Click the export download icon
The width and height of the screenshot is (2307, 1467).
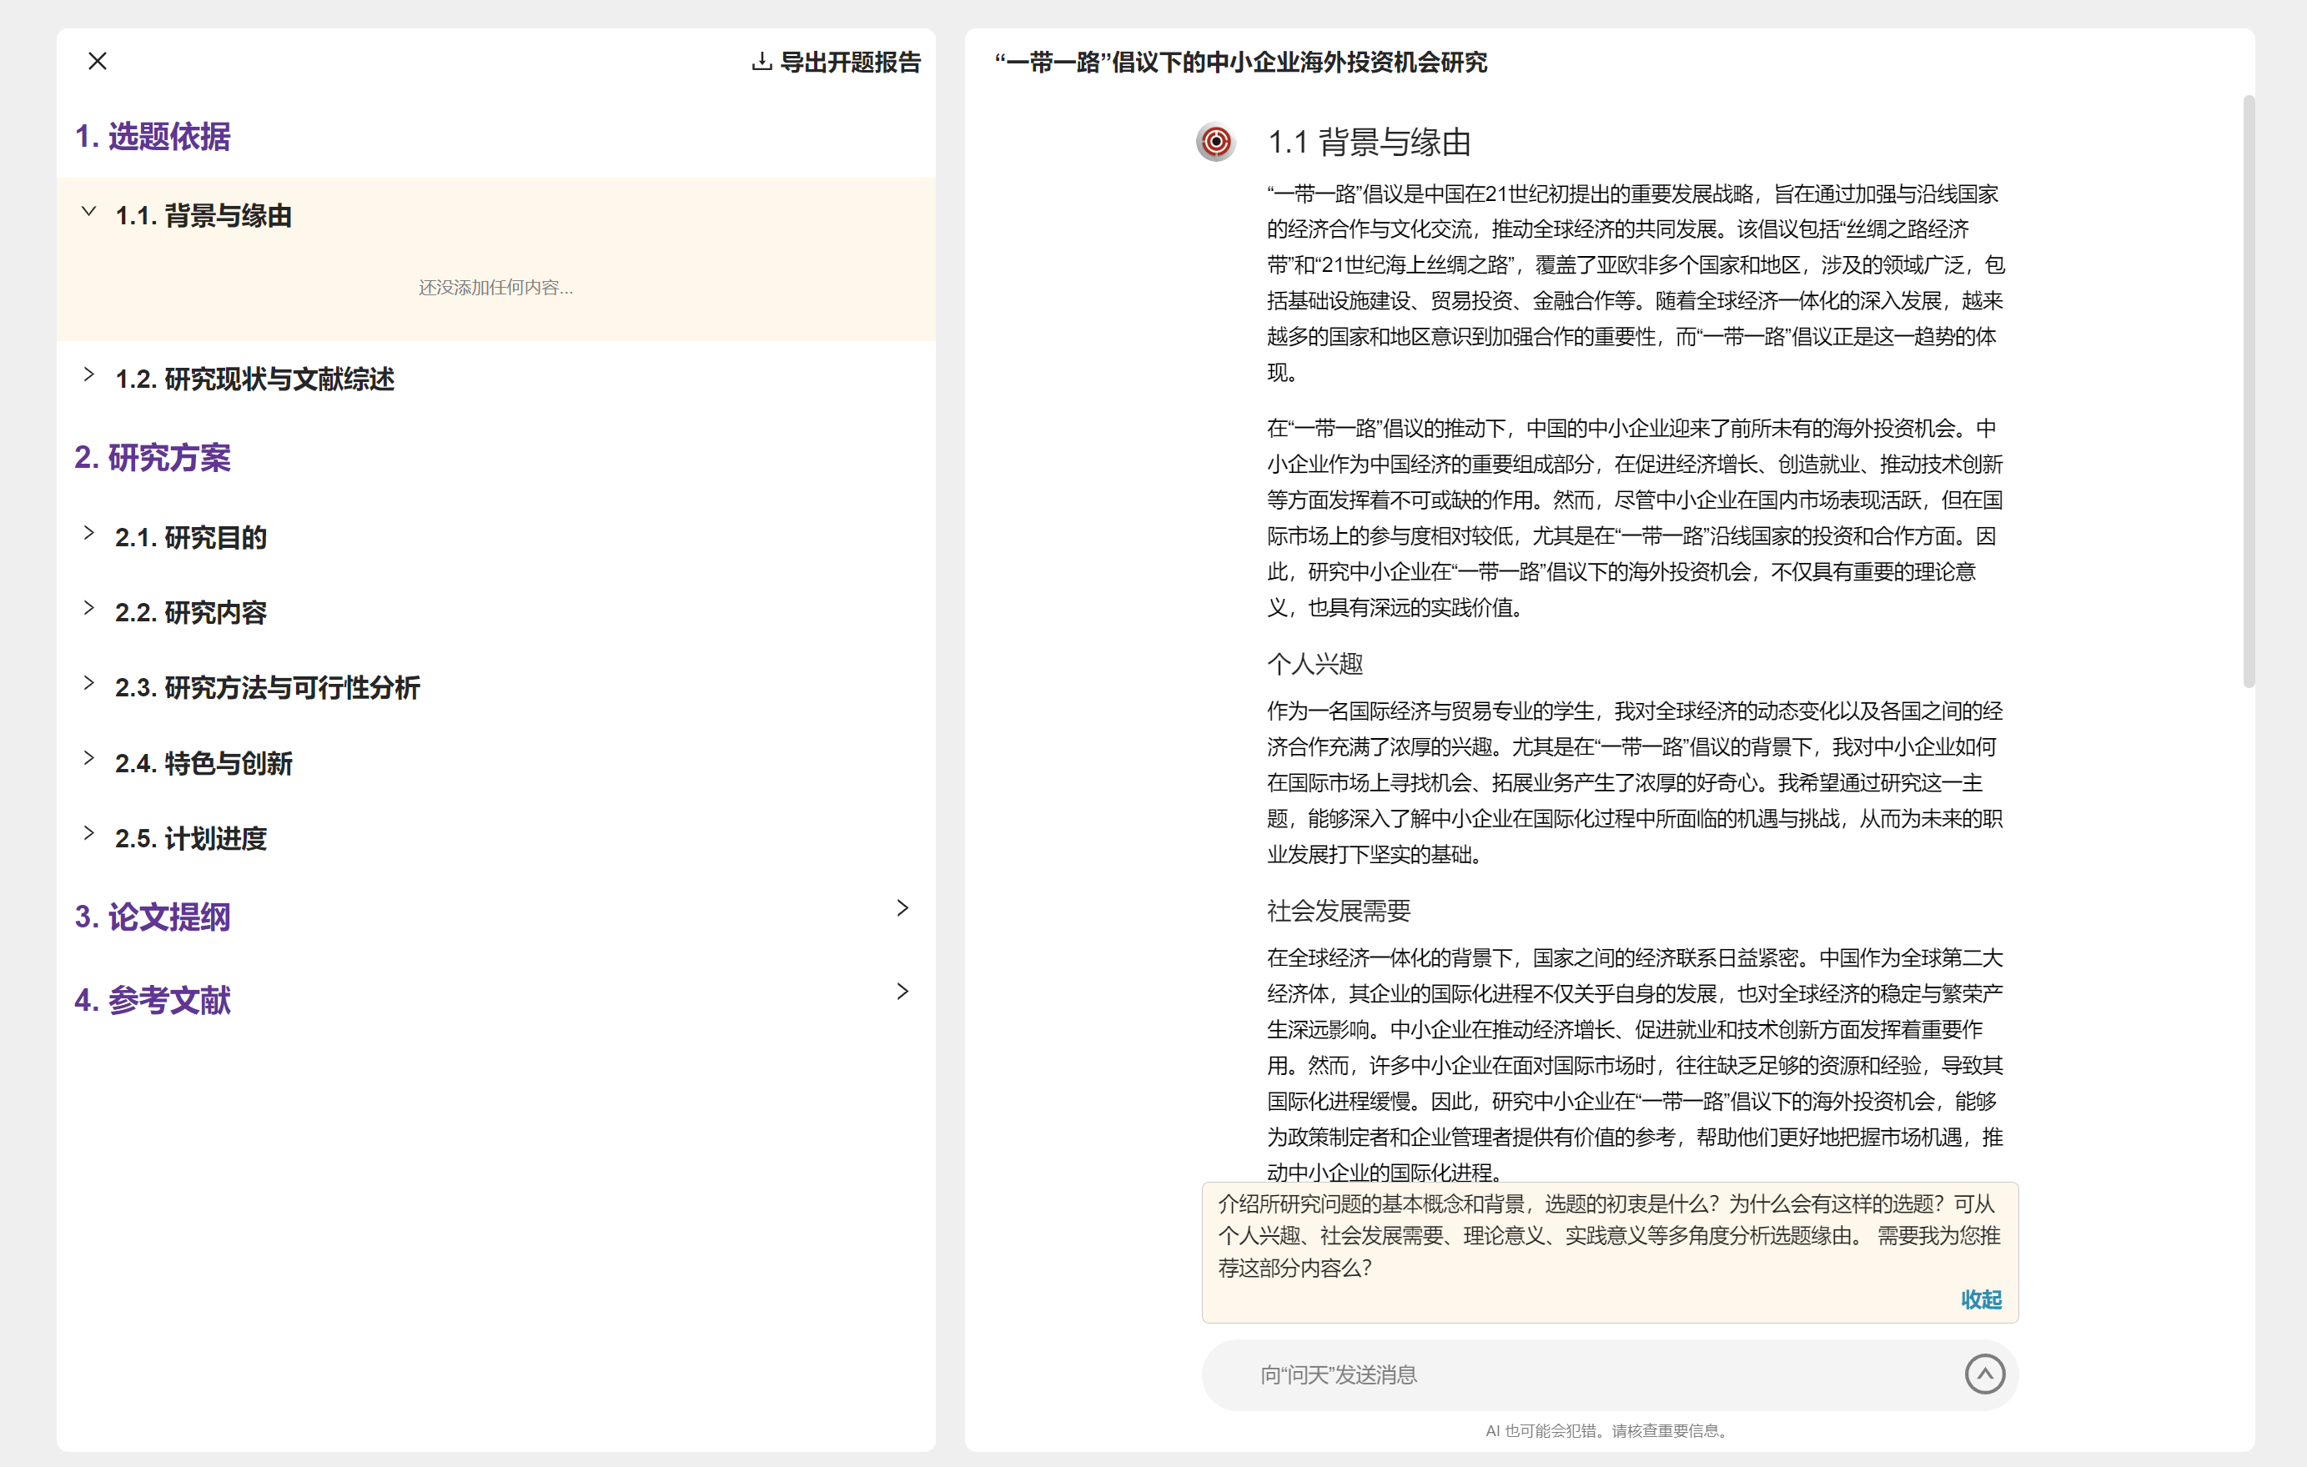coord(761,63)
